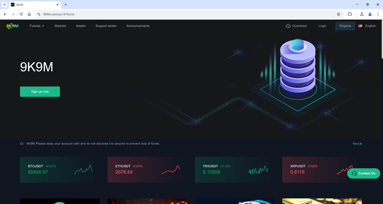Click the Sign up now button

pyautogui.click(x=39, y=91)
